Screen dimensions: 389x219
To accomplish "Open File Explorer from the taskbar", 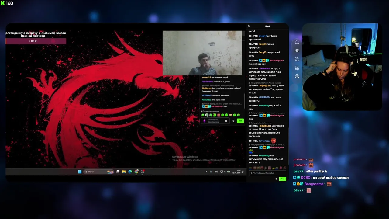I will pyautogui.click(x=124, y=172).
